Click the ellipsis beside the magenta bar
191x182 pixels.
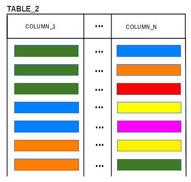pyautogui.click(x=100, y=127)
